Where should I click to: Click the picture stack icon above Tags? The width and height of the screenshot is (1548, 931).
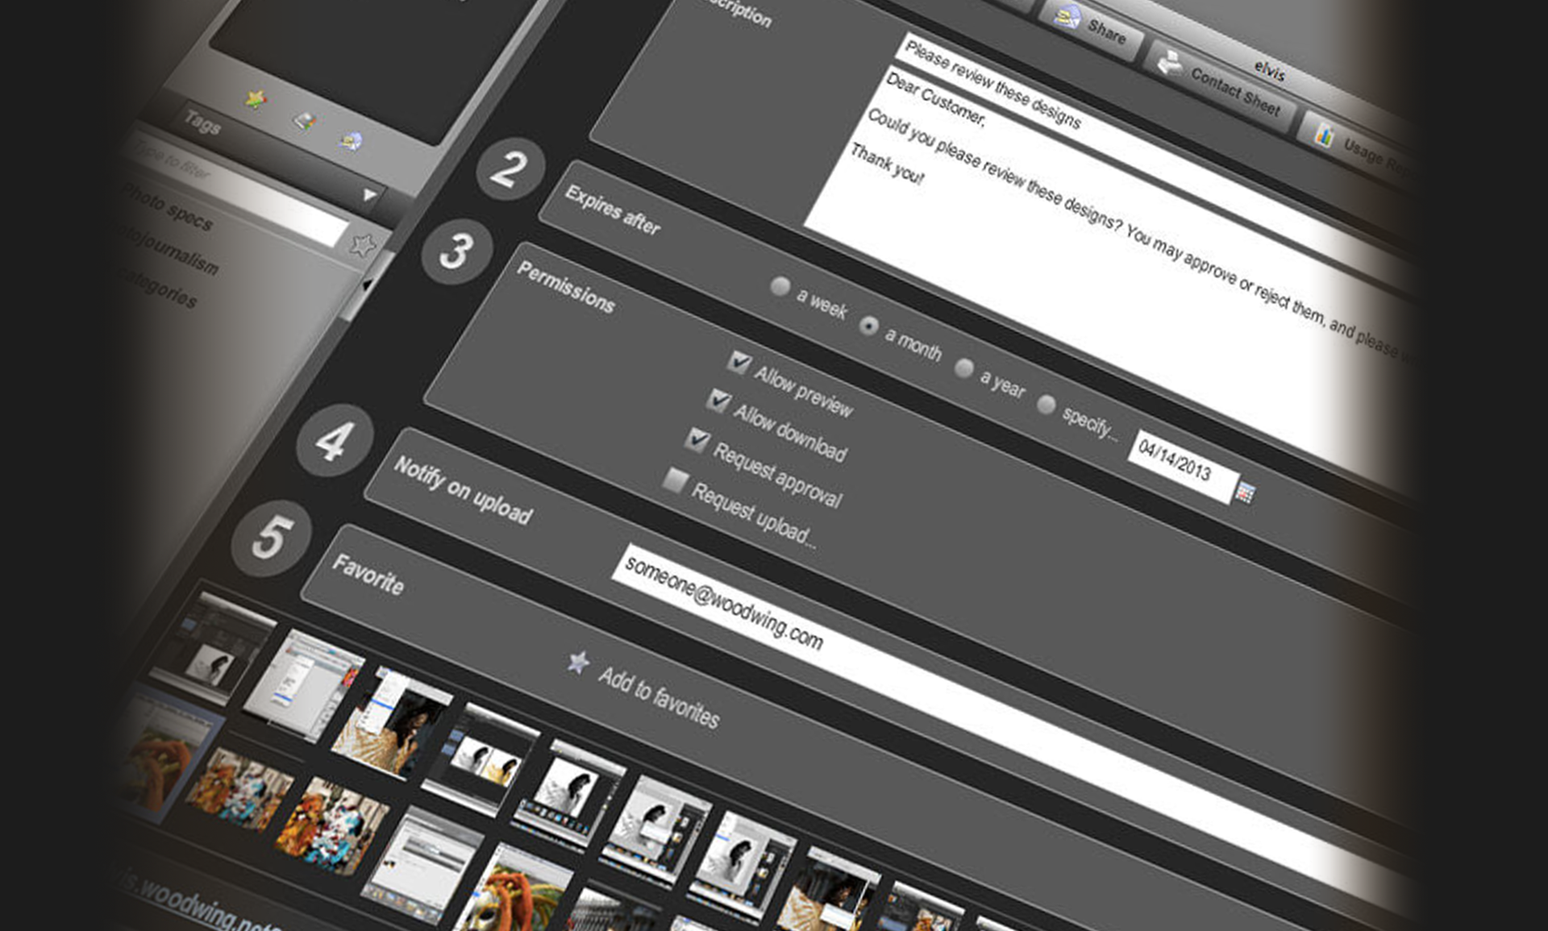[x=304, y=122]
